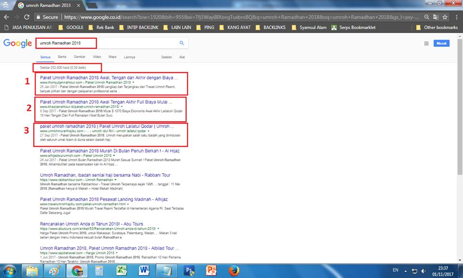Open the INTIP BACKLINK bookmarks folder

[139, 28]
